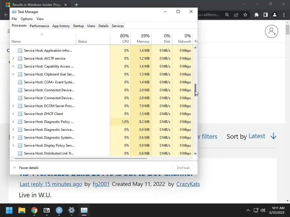Open the clock and date in taskbar
Viewport: 290px width, 217px height.
point(277,210)
